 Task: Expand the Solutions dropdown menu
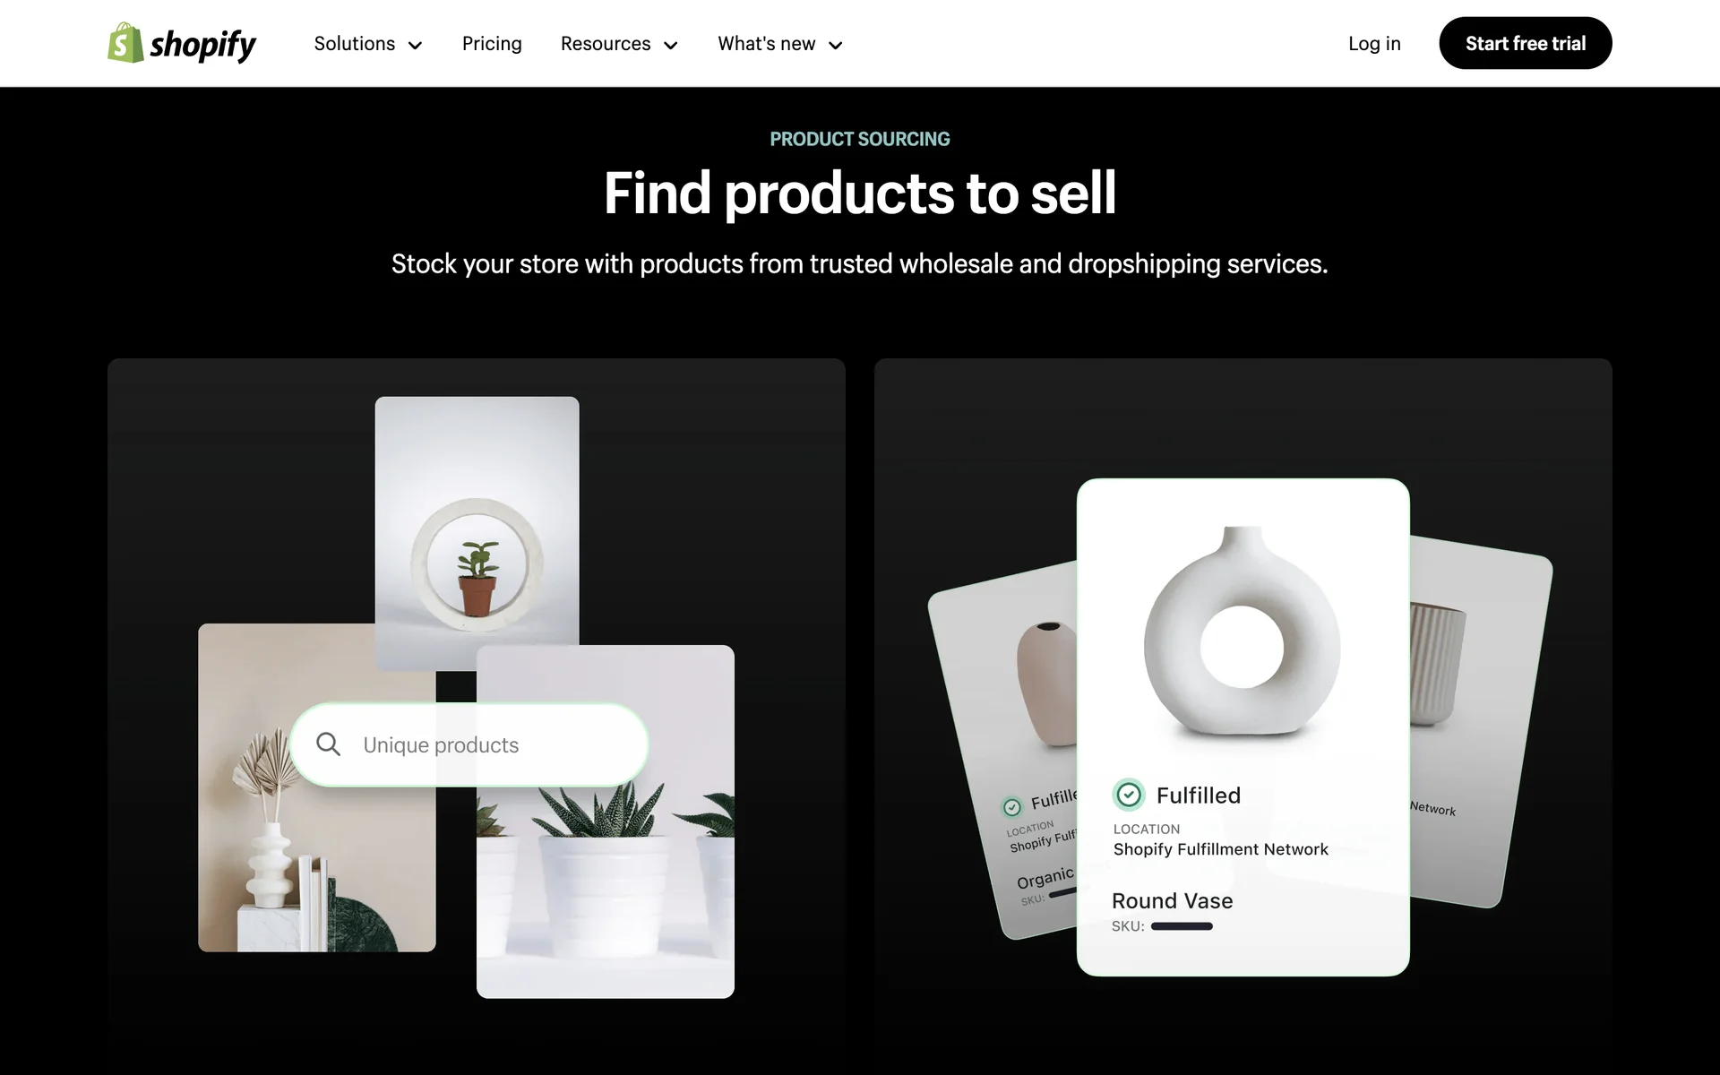pyautogui.click(x=368, y=44)
